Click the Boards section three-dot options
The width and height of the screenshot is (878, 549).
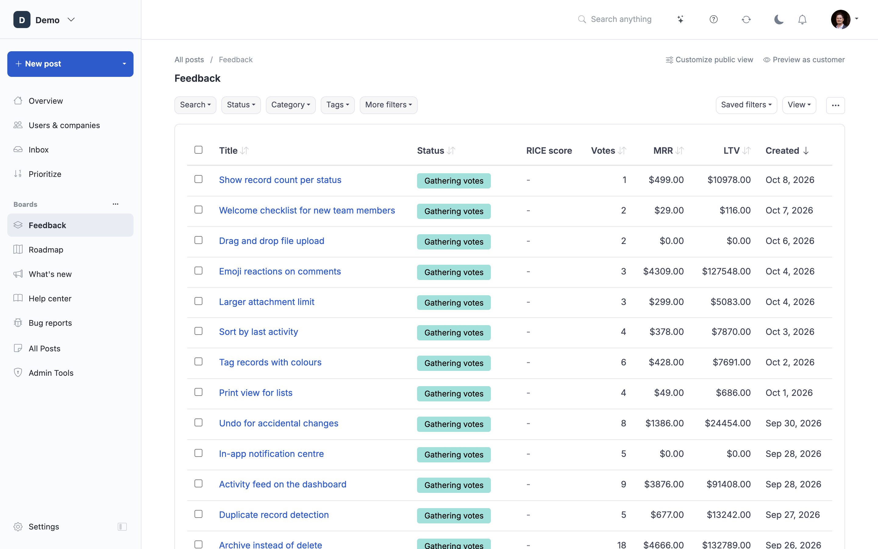point(115,204)
